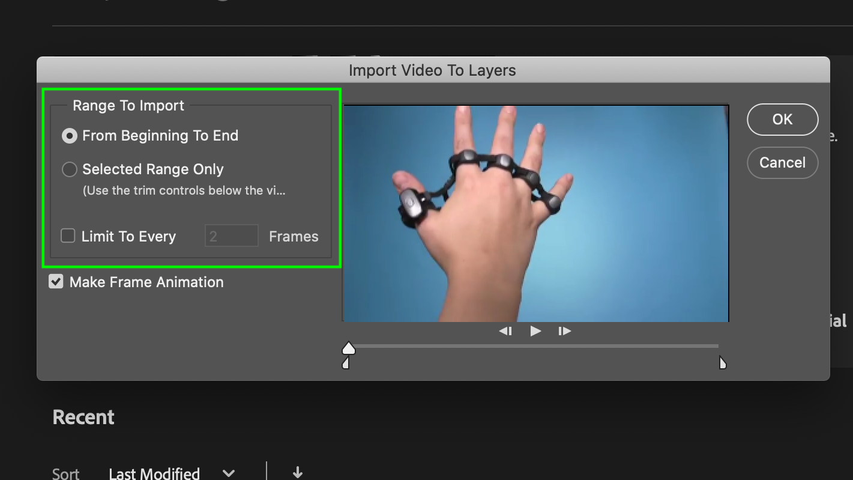Enable the Limit To Every option
853x480 pixels.
(67, 235)
